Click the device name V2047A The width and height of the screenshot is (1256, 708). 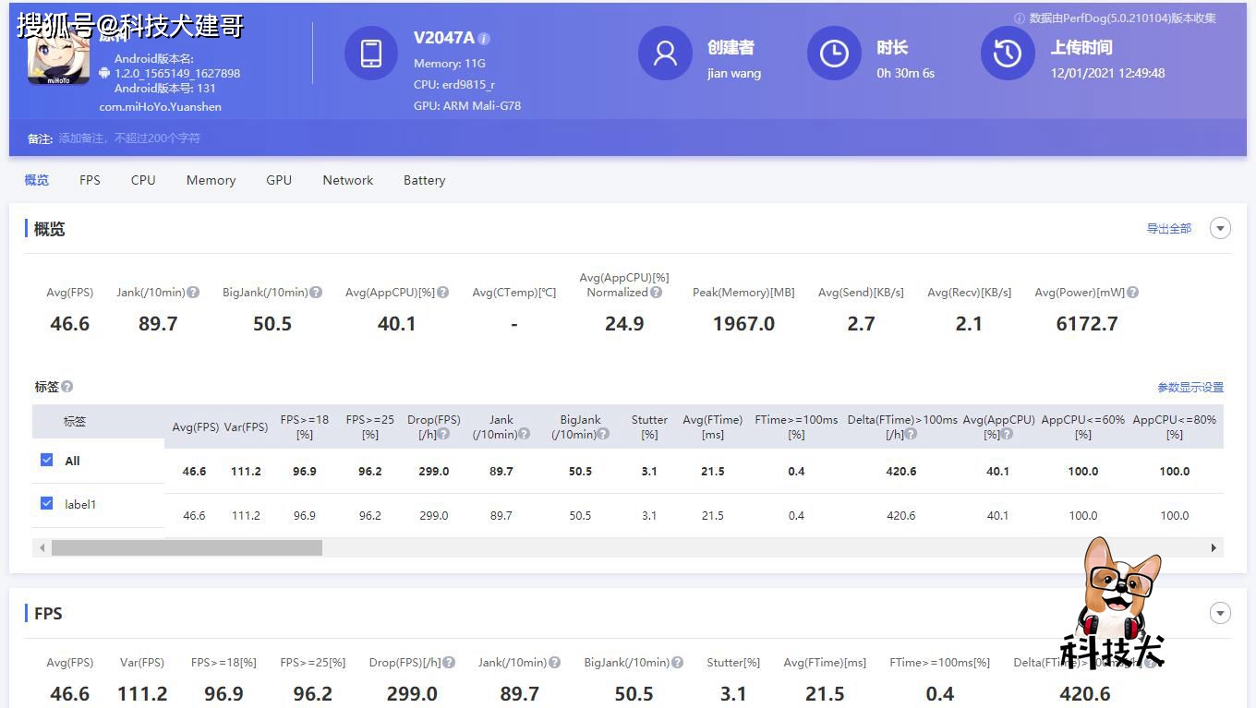point(444,38)
